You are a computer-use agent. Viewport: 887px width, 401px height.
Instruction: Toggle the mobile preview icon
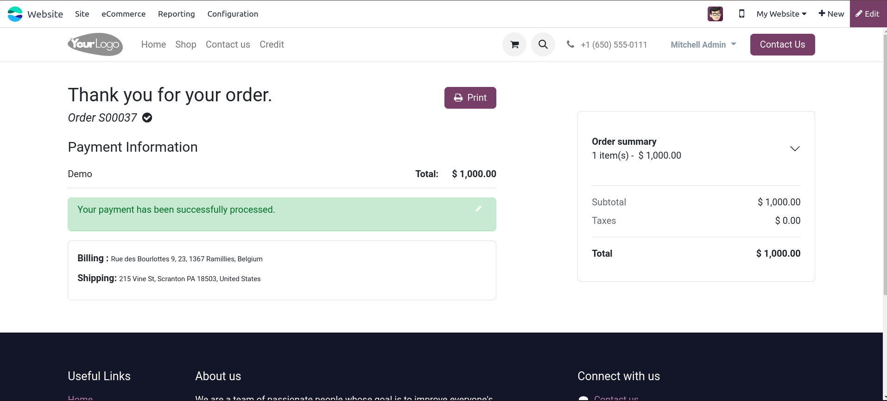(741, 14)
